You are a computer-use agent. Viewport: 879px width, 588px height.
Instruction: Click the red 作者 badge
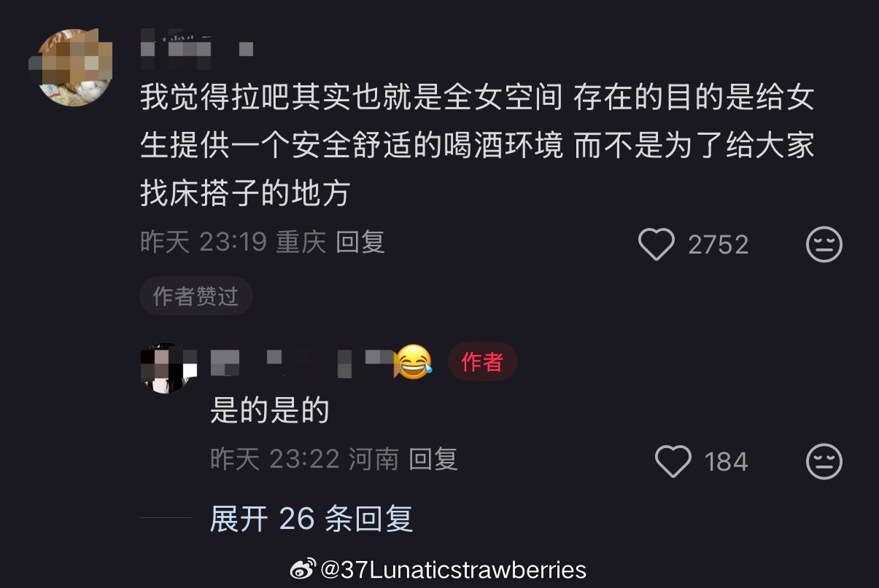(x=482, y=361)
